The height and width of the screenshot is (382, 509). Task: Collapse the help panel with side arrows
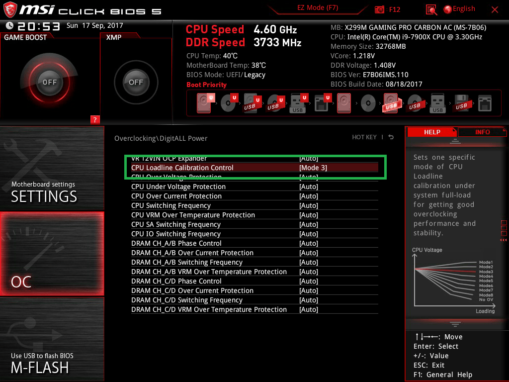coord(504,240)
